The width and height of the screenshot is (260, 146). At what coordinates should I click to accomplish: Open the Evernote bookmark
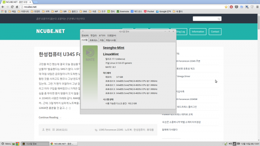(123, 12)
